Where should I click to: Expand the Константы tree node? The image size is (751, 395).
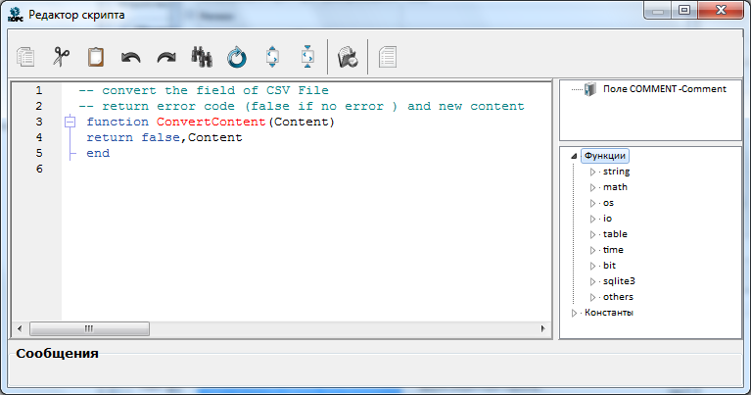(574, 313)
